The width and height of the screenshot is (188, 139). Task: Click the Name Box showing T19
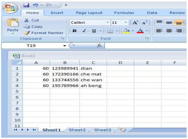[x=31, y=46]
